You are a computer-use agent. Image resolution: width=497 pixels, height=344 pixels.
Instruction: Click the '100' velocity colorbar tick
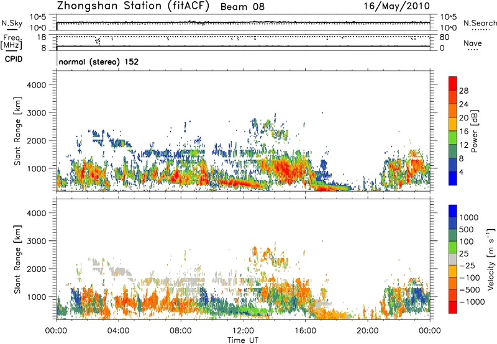coord(467,242)
